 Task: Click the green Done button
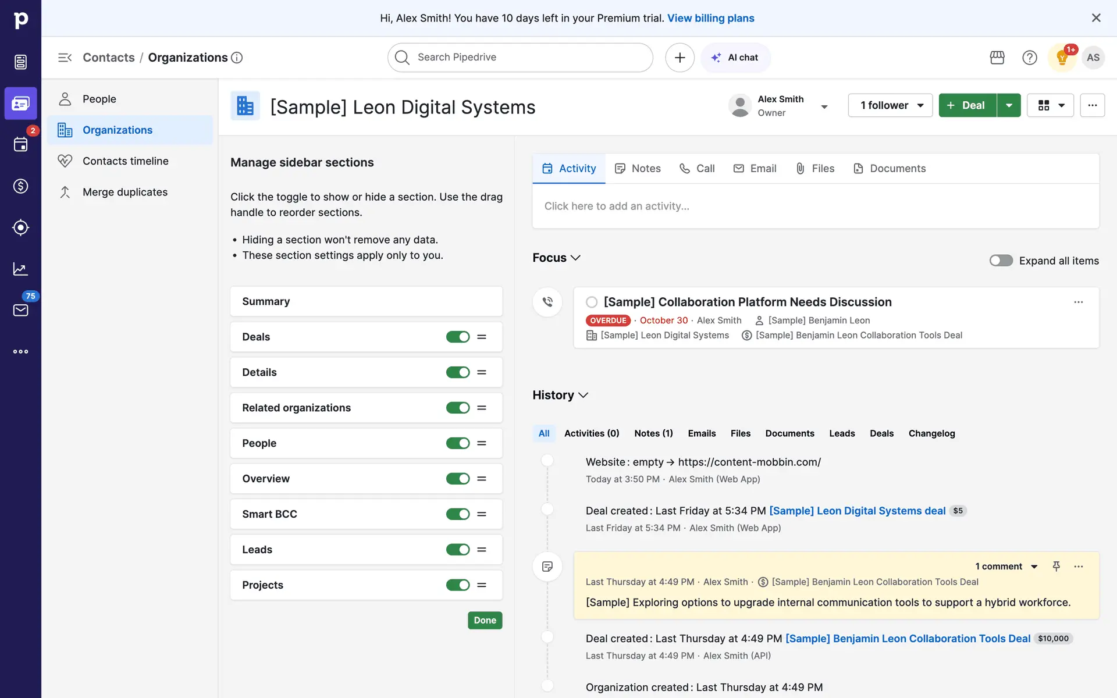485,620
